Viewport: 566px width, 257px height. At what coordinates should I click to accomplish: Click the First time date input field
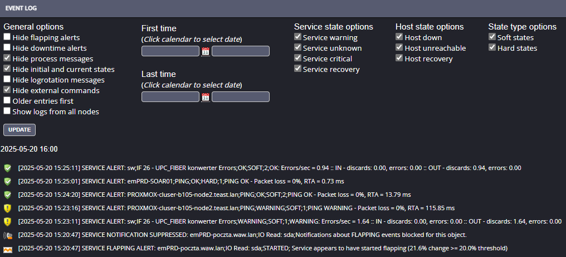click(170, 51)
